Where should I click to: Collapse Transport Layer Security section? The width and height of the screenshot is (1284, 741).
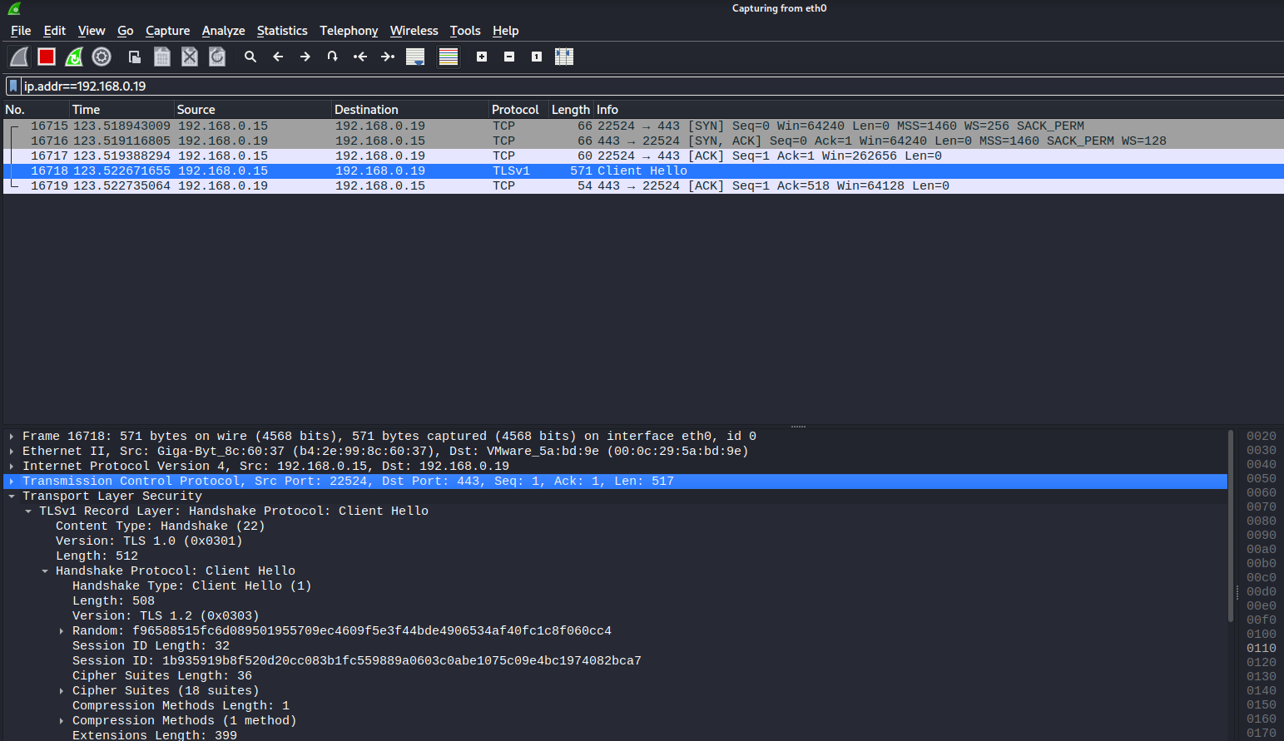click(x=12, y=496)
